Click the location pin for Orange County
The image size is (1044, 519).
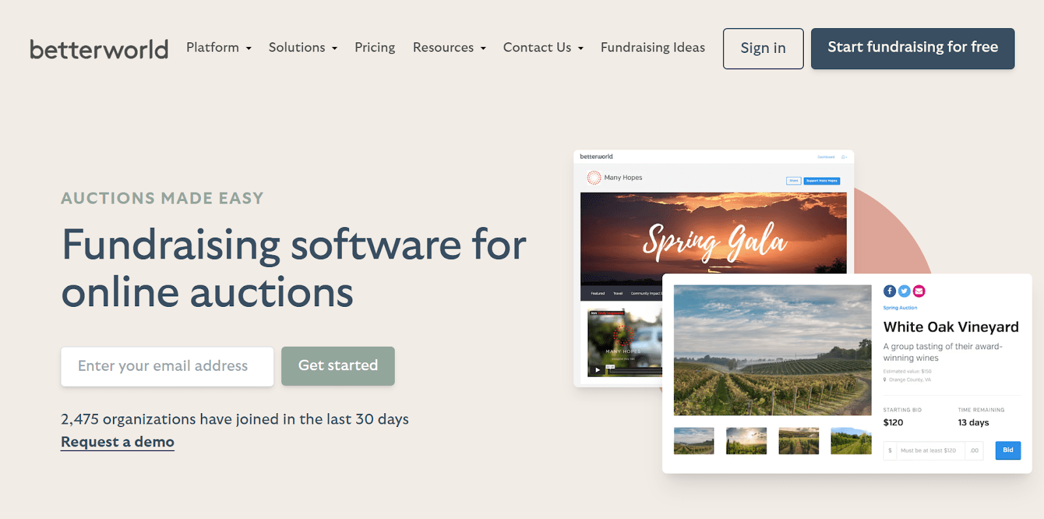885,379
